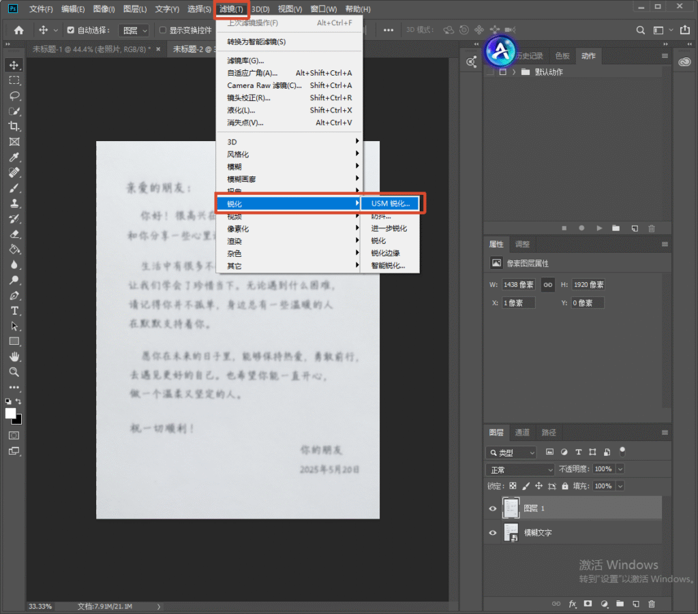The image size is (698, 614).
Task: Select the Rectangular Marquee tool
Action: click(14, 80)
